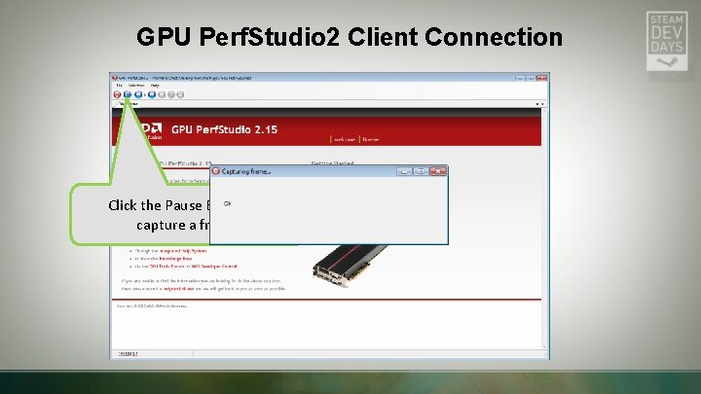Click the license link in red banner
The image size is (701, 394).
[371, 139]
